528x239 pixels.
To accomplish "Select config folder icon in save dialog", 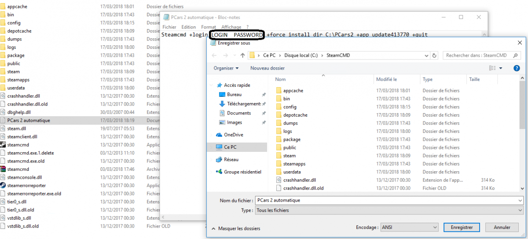I will (279, 107).
